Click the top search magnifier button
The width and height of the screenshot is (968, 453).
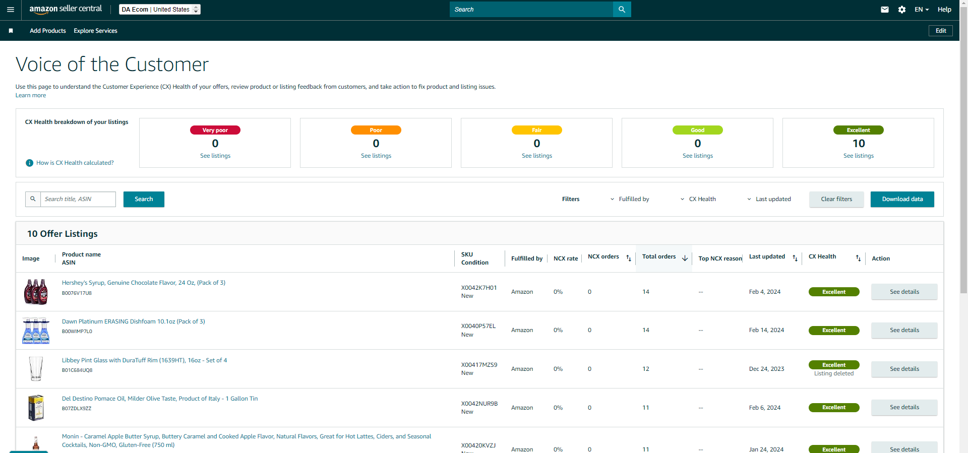pos(622,10)
